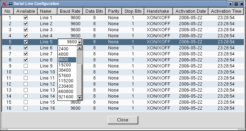Sort by the Baud Rate column header
This screenshot has height=131, width=246.
pyautogui.click(x=70, y=11)
